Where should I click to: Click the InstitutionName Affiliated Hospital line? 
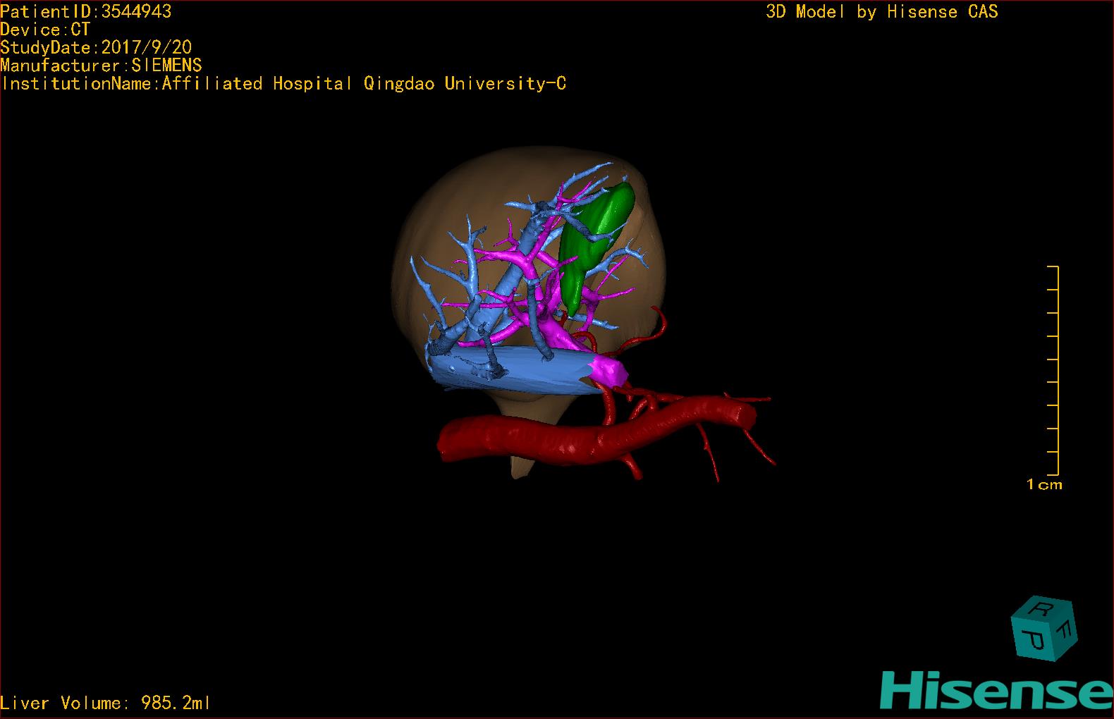click(283, 84)
